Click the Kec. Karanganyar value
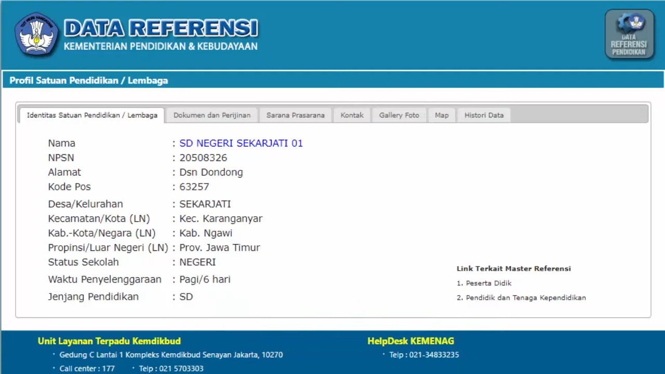Screen dimensions: 665x374 [x=221, y=219]
